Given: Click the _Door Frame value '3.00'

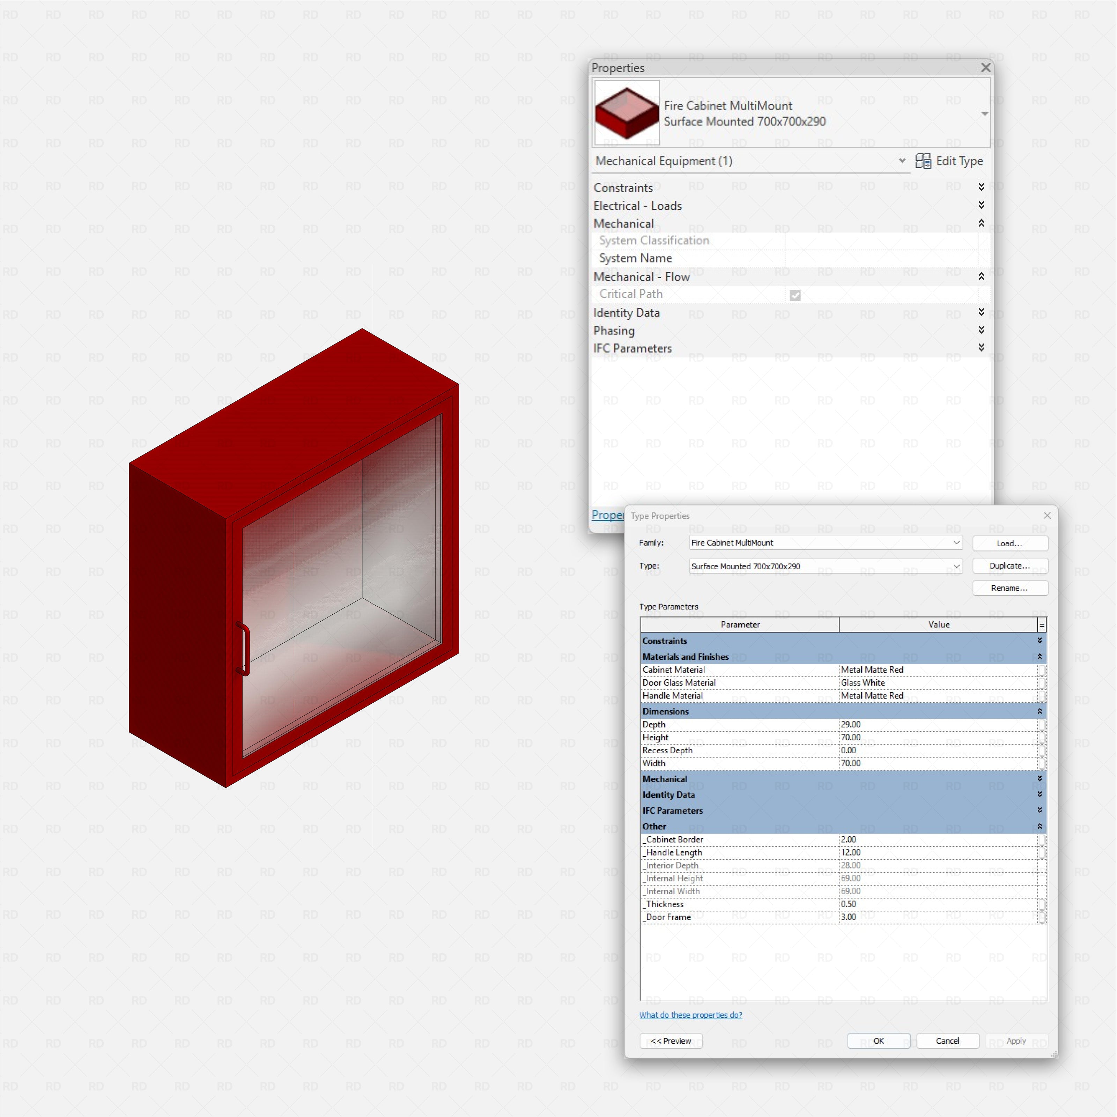Looking at the screenshot, I should (x=938, y=917).
